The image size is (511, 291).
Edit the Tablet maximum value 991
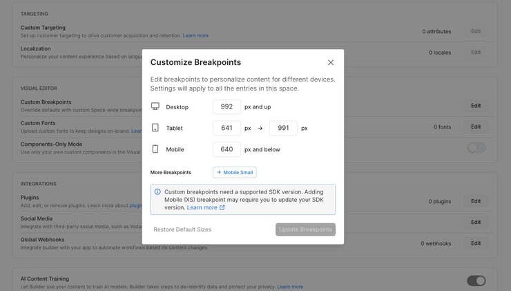[x=283, y=128]
